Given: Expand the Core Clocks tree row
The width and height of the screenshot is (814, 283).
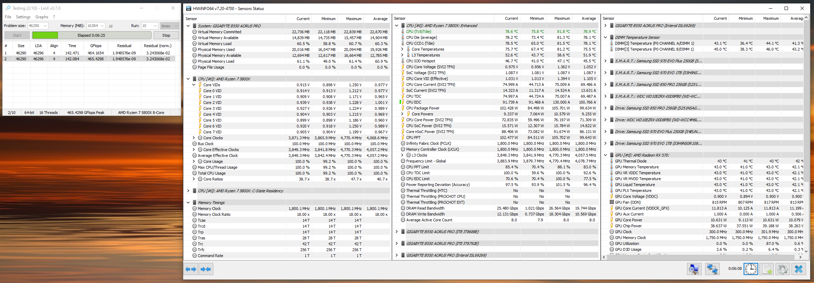Looking at the screenshot, I should coord(194,138).
